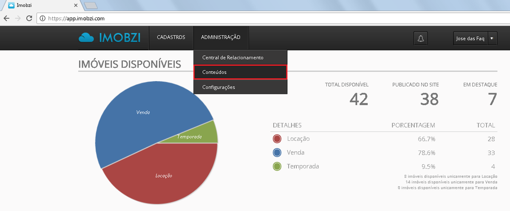The width and height of the screenshot is (510, 211).
Task: Click the 66.7% percentage value
Action: pos(426,139)
